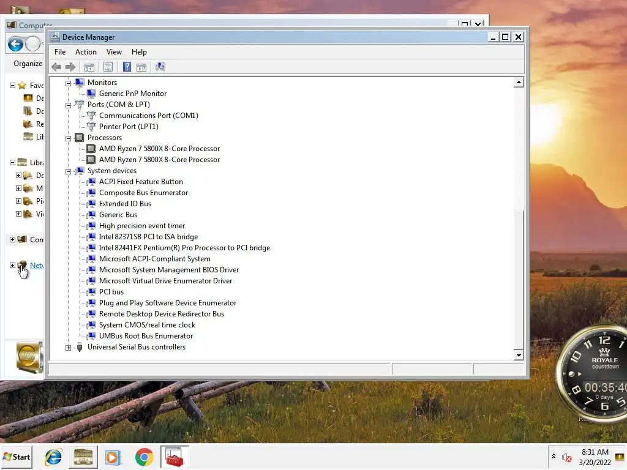The width and height of the screenshot is (627, 470).
Task: Select Microsoft Virtual Drive Enumerator Driver
Action: [x=165, y=281]
